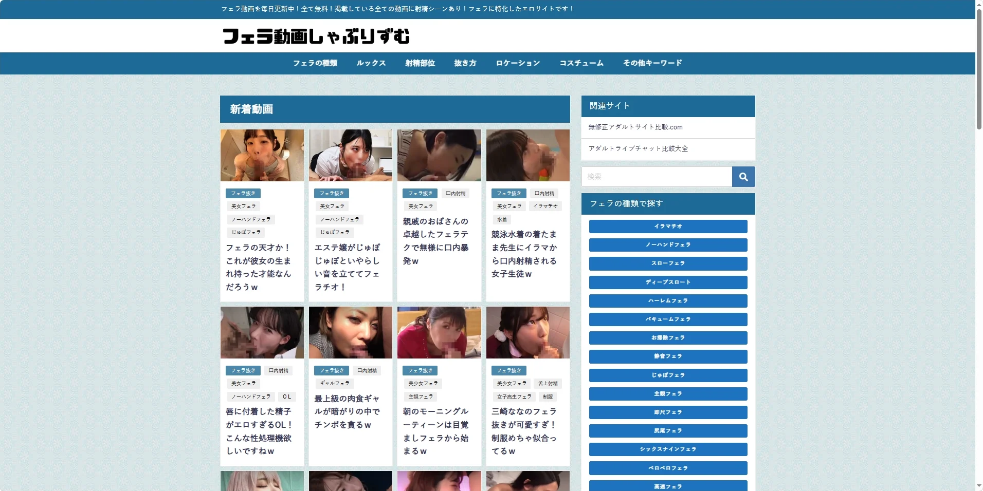Open the 無修正アダルトサイト比較.com related site link
The width and height of the screenshot is (983, 491).
point(635,127)
